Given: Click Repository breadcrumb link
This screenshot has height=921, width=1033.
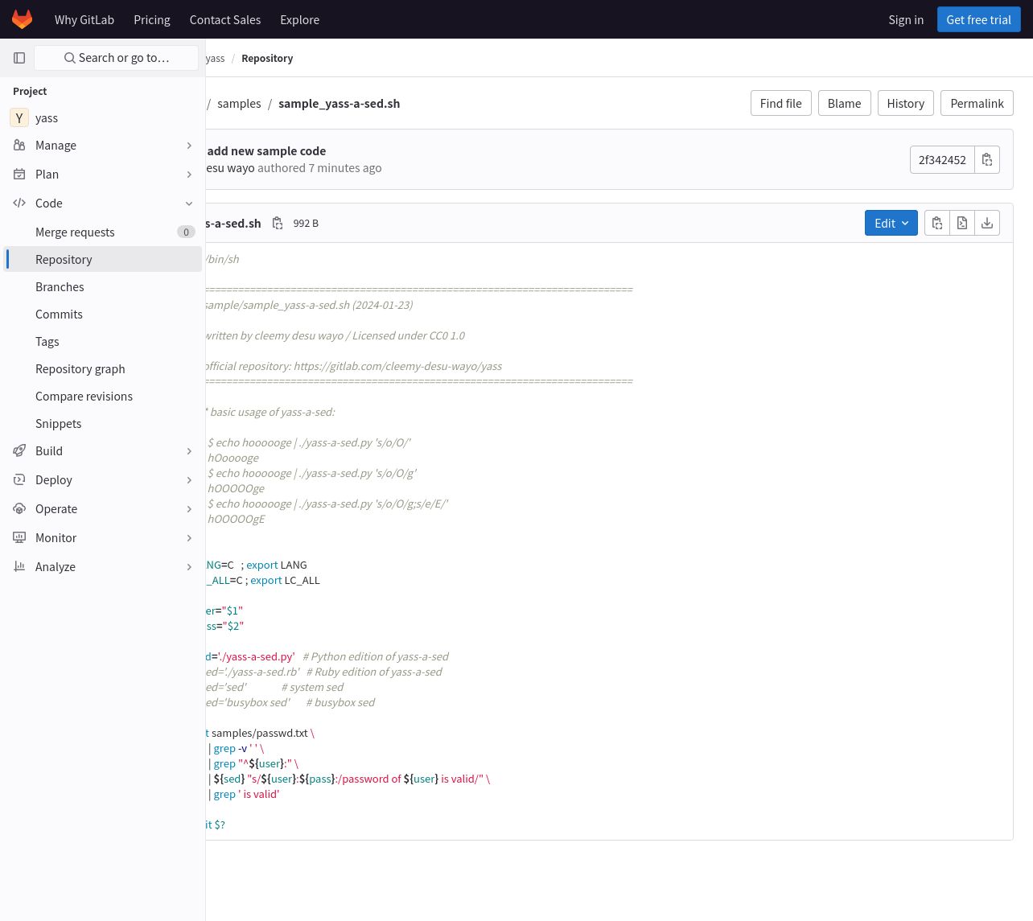Looking at the screenshot, I should 267,58.
